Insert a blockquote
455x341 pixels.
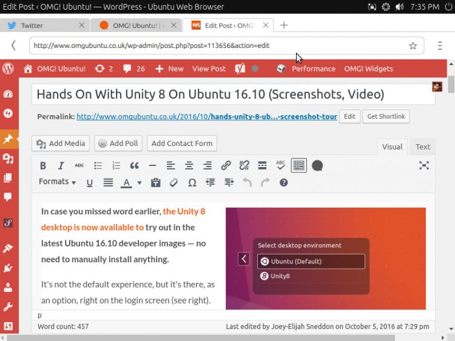tap(134, 166)
